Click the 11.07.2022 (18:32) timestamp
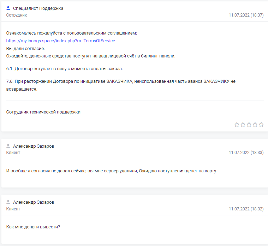The height and width of the screenshot is (246, 268). tap(246, 209)
